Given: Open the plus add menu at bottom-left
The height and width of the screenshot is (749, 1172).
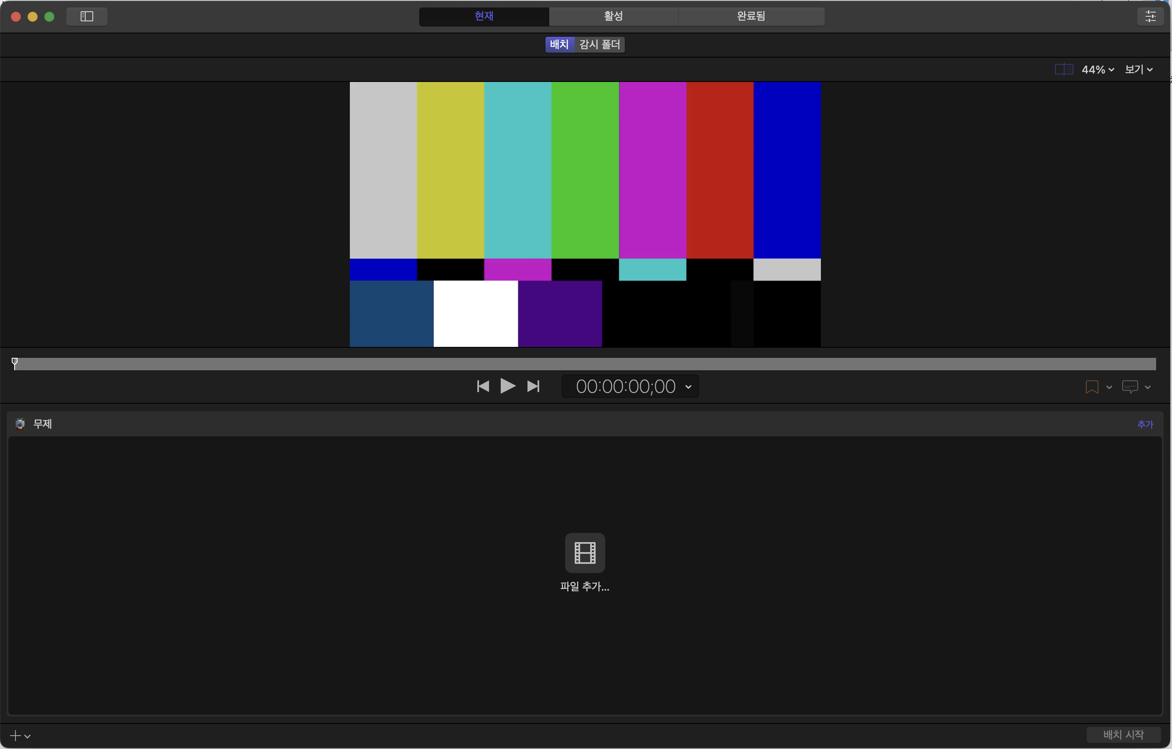Looking at the screenshot, I should point(20,735).
